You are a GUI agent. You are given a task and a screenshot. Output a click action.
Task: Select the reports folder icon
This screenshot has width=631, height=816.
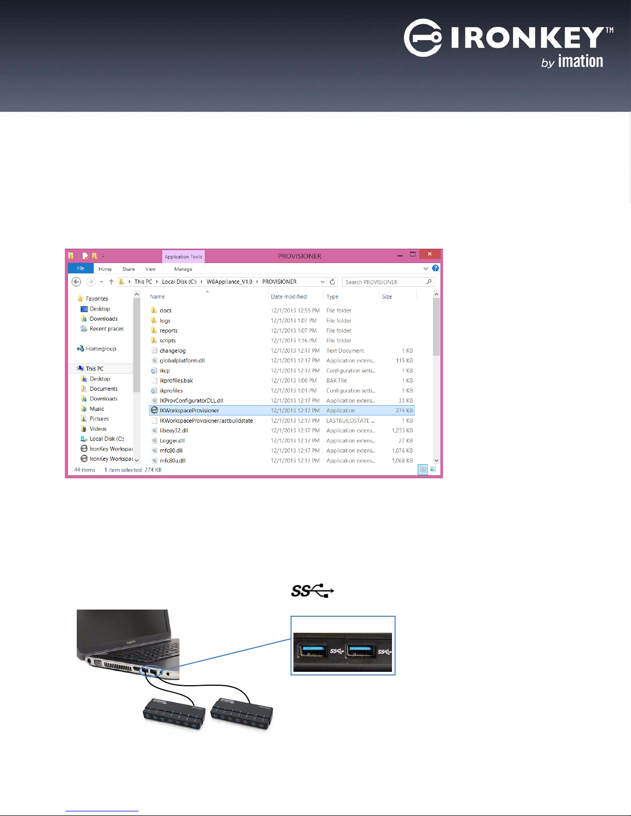[x=154, y=330]
